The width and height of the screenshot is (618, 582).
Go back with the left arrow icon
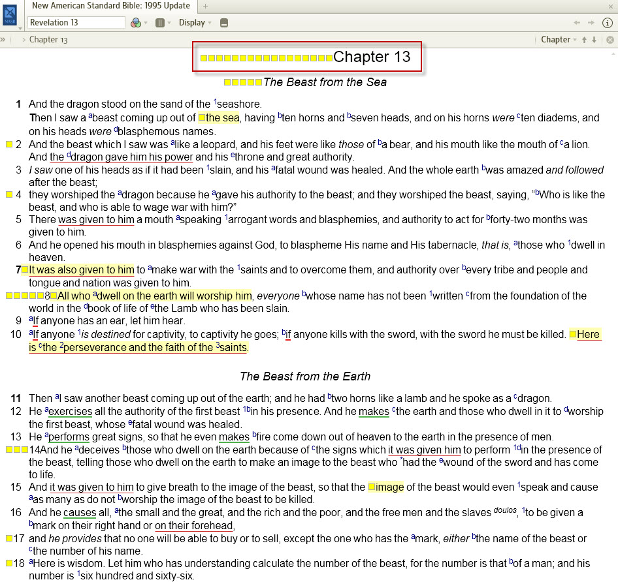(x=577, y=23)
